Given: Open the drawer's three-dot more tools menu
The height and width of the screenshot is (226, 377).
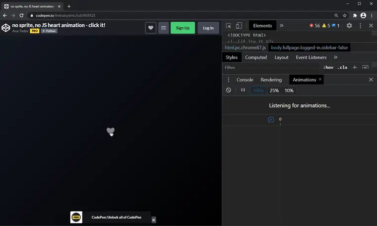Looking at the screenshot, I should tap(229, 80).
